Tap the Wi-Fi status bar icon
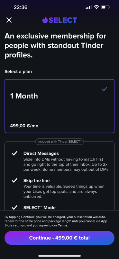 96,7
